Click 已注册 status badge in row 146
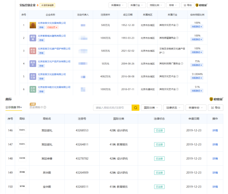The image size is (228, 194). pyautogui.click(x=159, y=130)
